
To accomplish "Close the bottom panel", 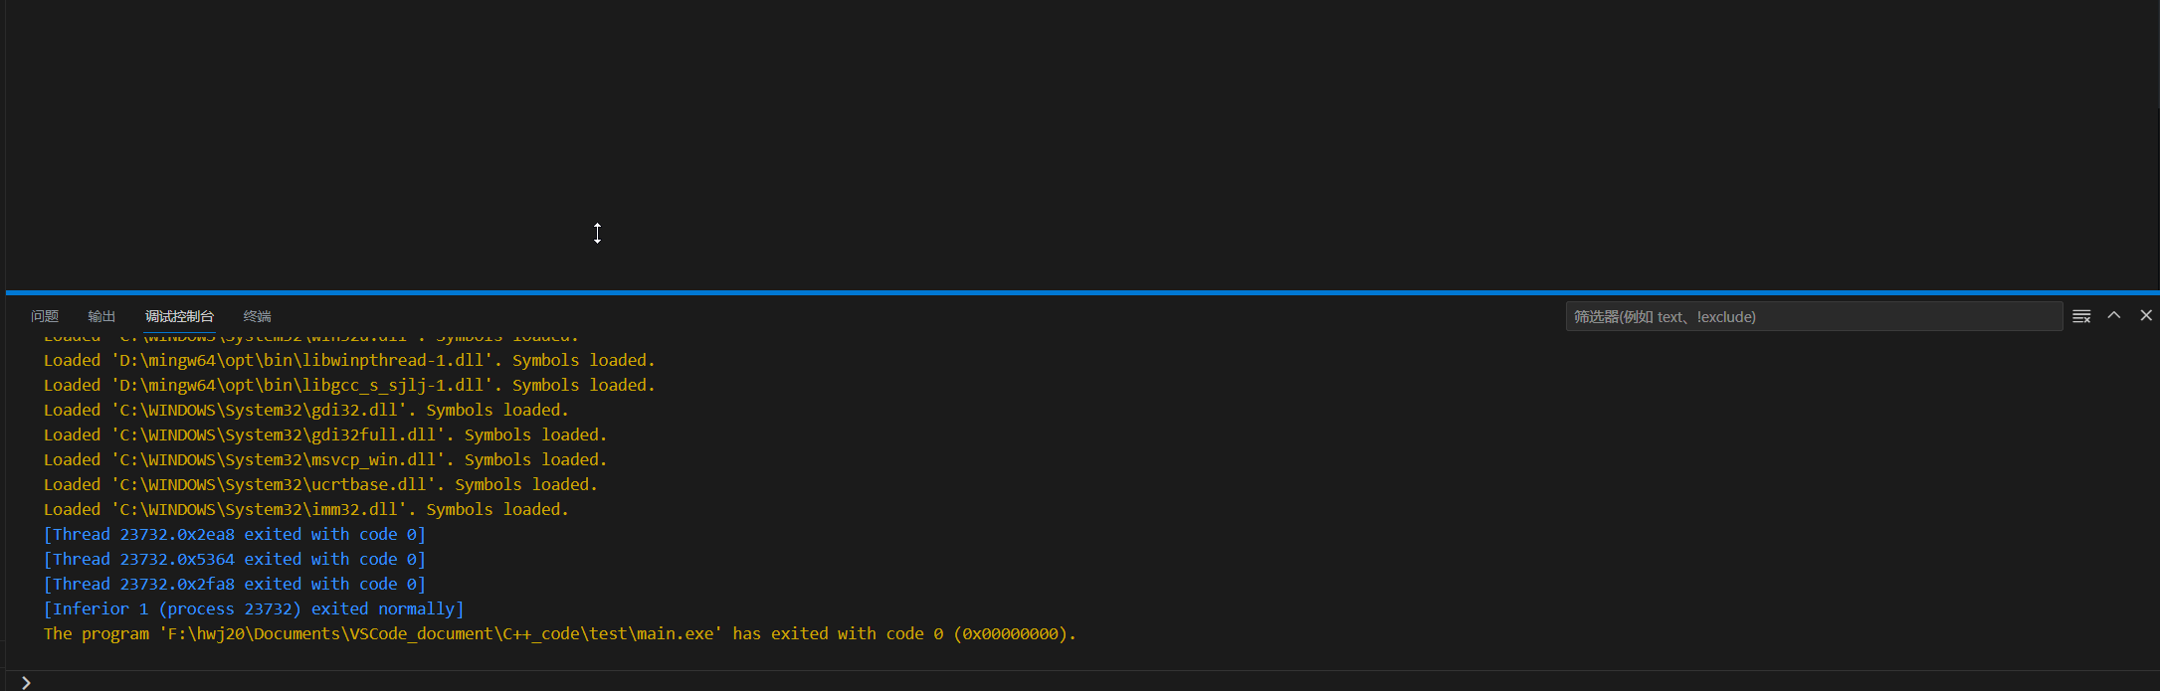I will coord(2146,315).
